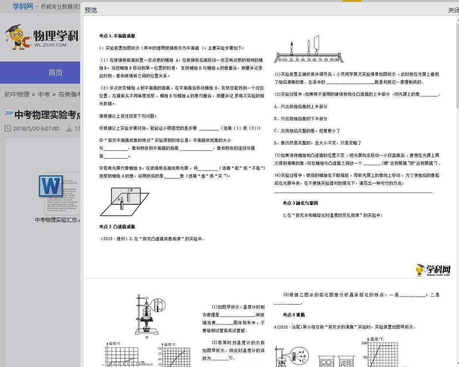Click the download arrow icon beside the count

(68, 129)
